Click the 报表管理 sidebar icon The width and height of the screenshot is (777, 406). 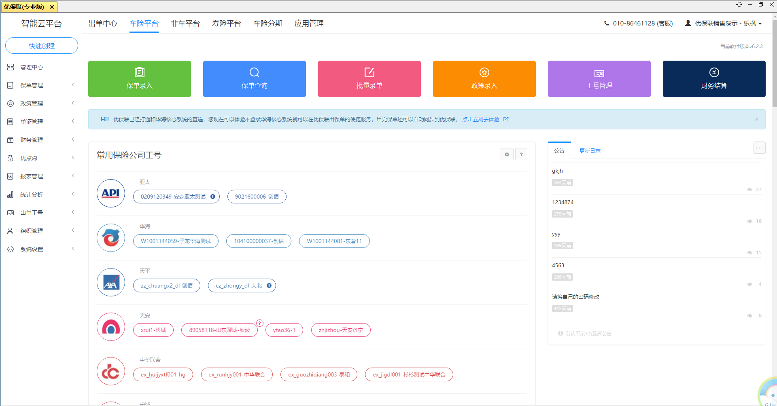click(x=11, y=176)
